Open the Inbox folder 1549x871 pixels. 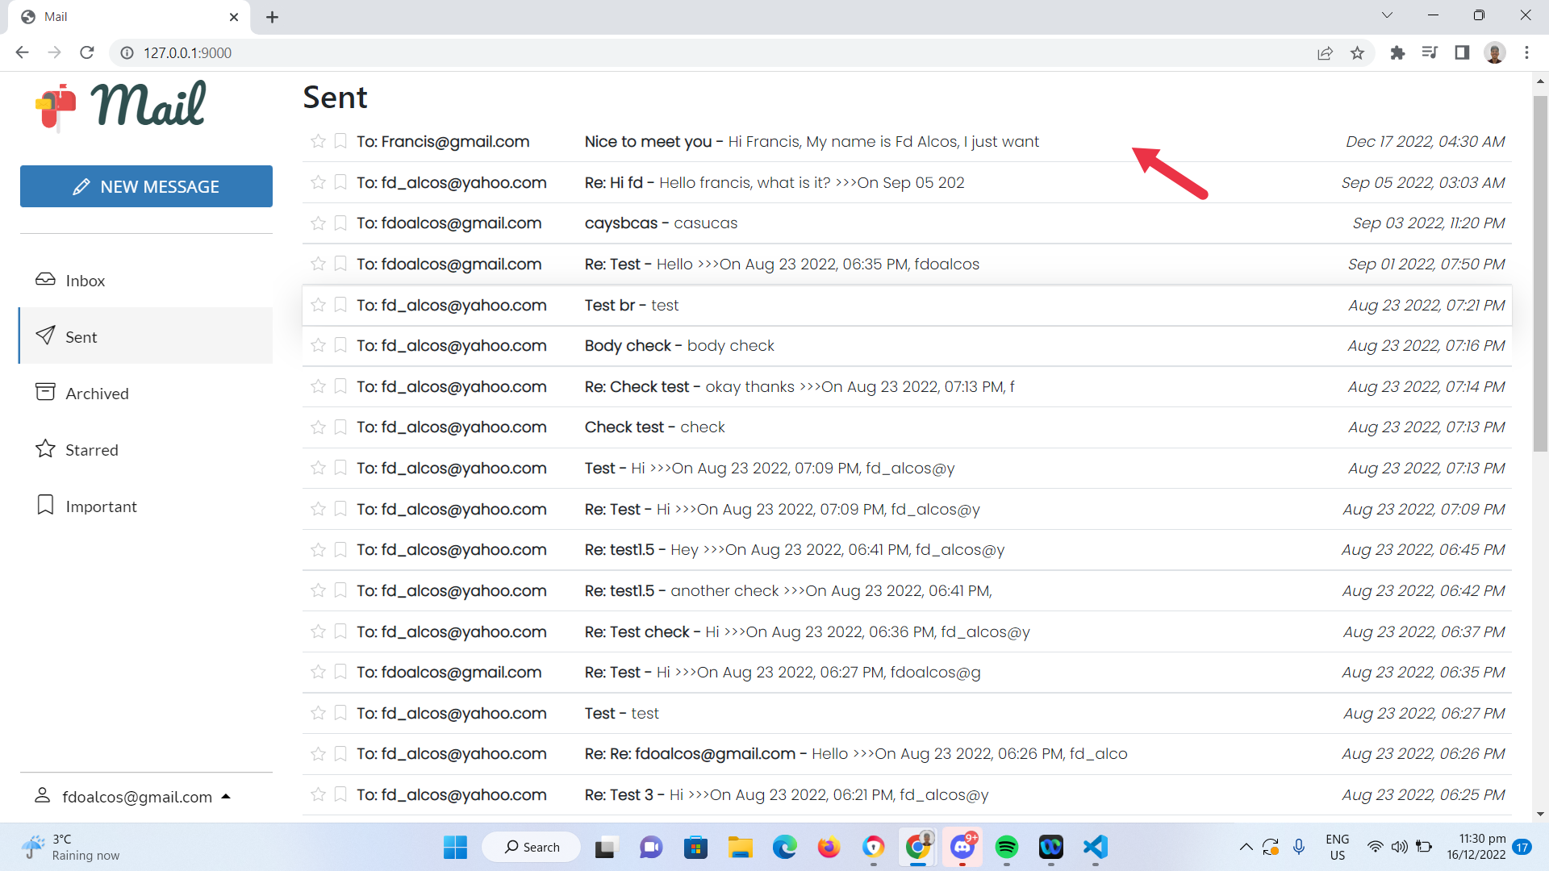click(x=85, y=281)
